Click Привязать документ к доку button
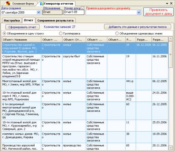The height and width of the screenshot is (152, 175). click(158, 12)
